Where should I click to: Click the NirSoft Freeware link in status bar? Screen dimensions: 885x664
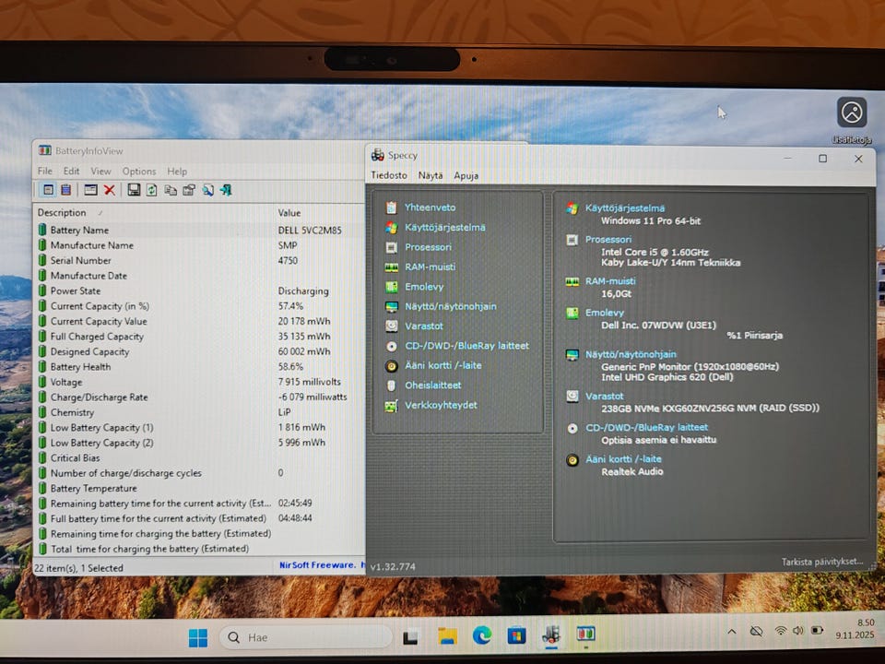(x=317, y=565)
